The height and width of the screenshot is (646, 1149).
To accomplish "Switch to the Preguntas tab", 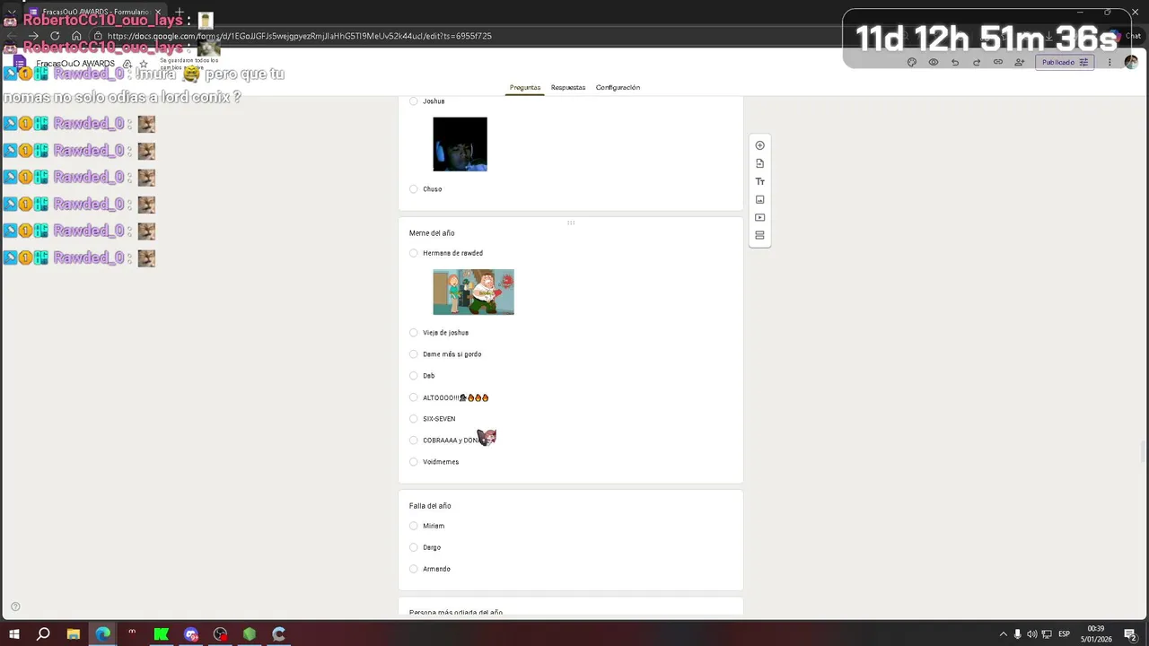I will pyautogui.click(x=525, y=87).
